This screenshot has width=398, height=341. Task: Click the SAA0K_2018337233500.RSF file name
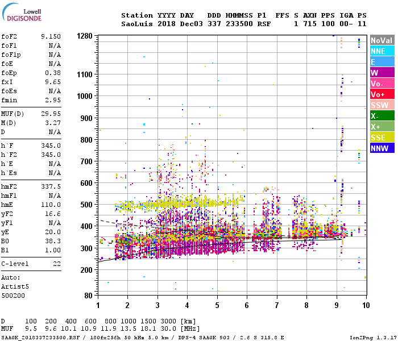tap(40, 338)
